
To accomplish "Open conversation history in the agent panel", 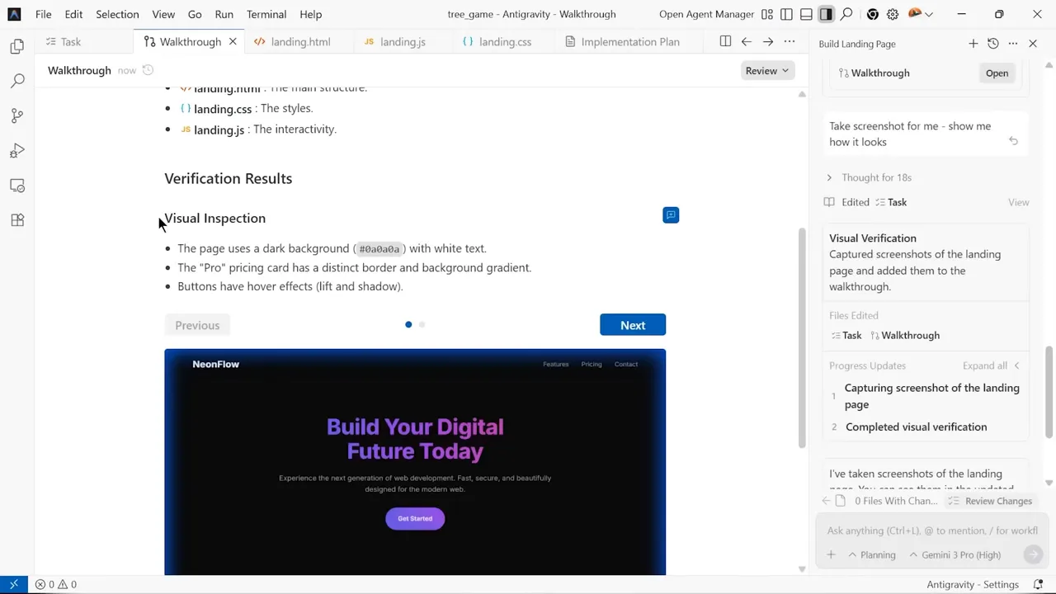I will coord(993,44).
